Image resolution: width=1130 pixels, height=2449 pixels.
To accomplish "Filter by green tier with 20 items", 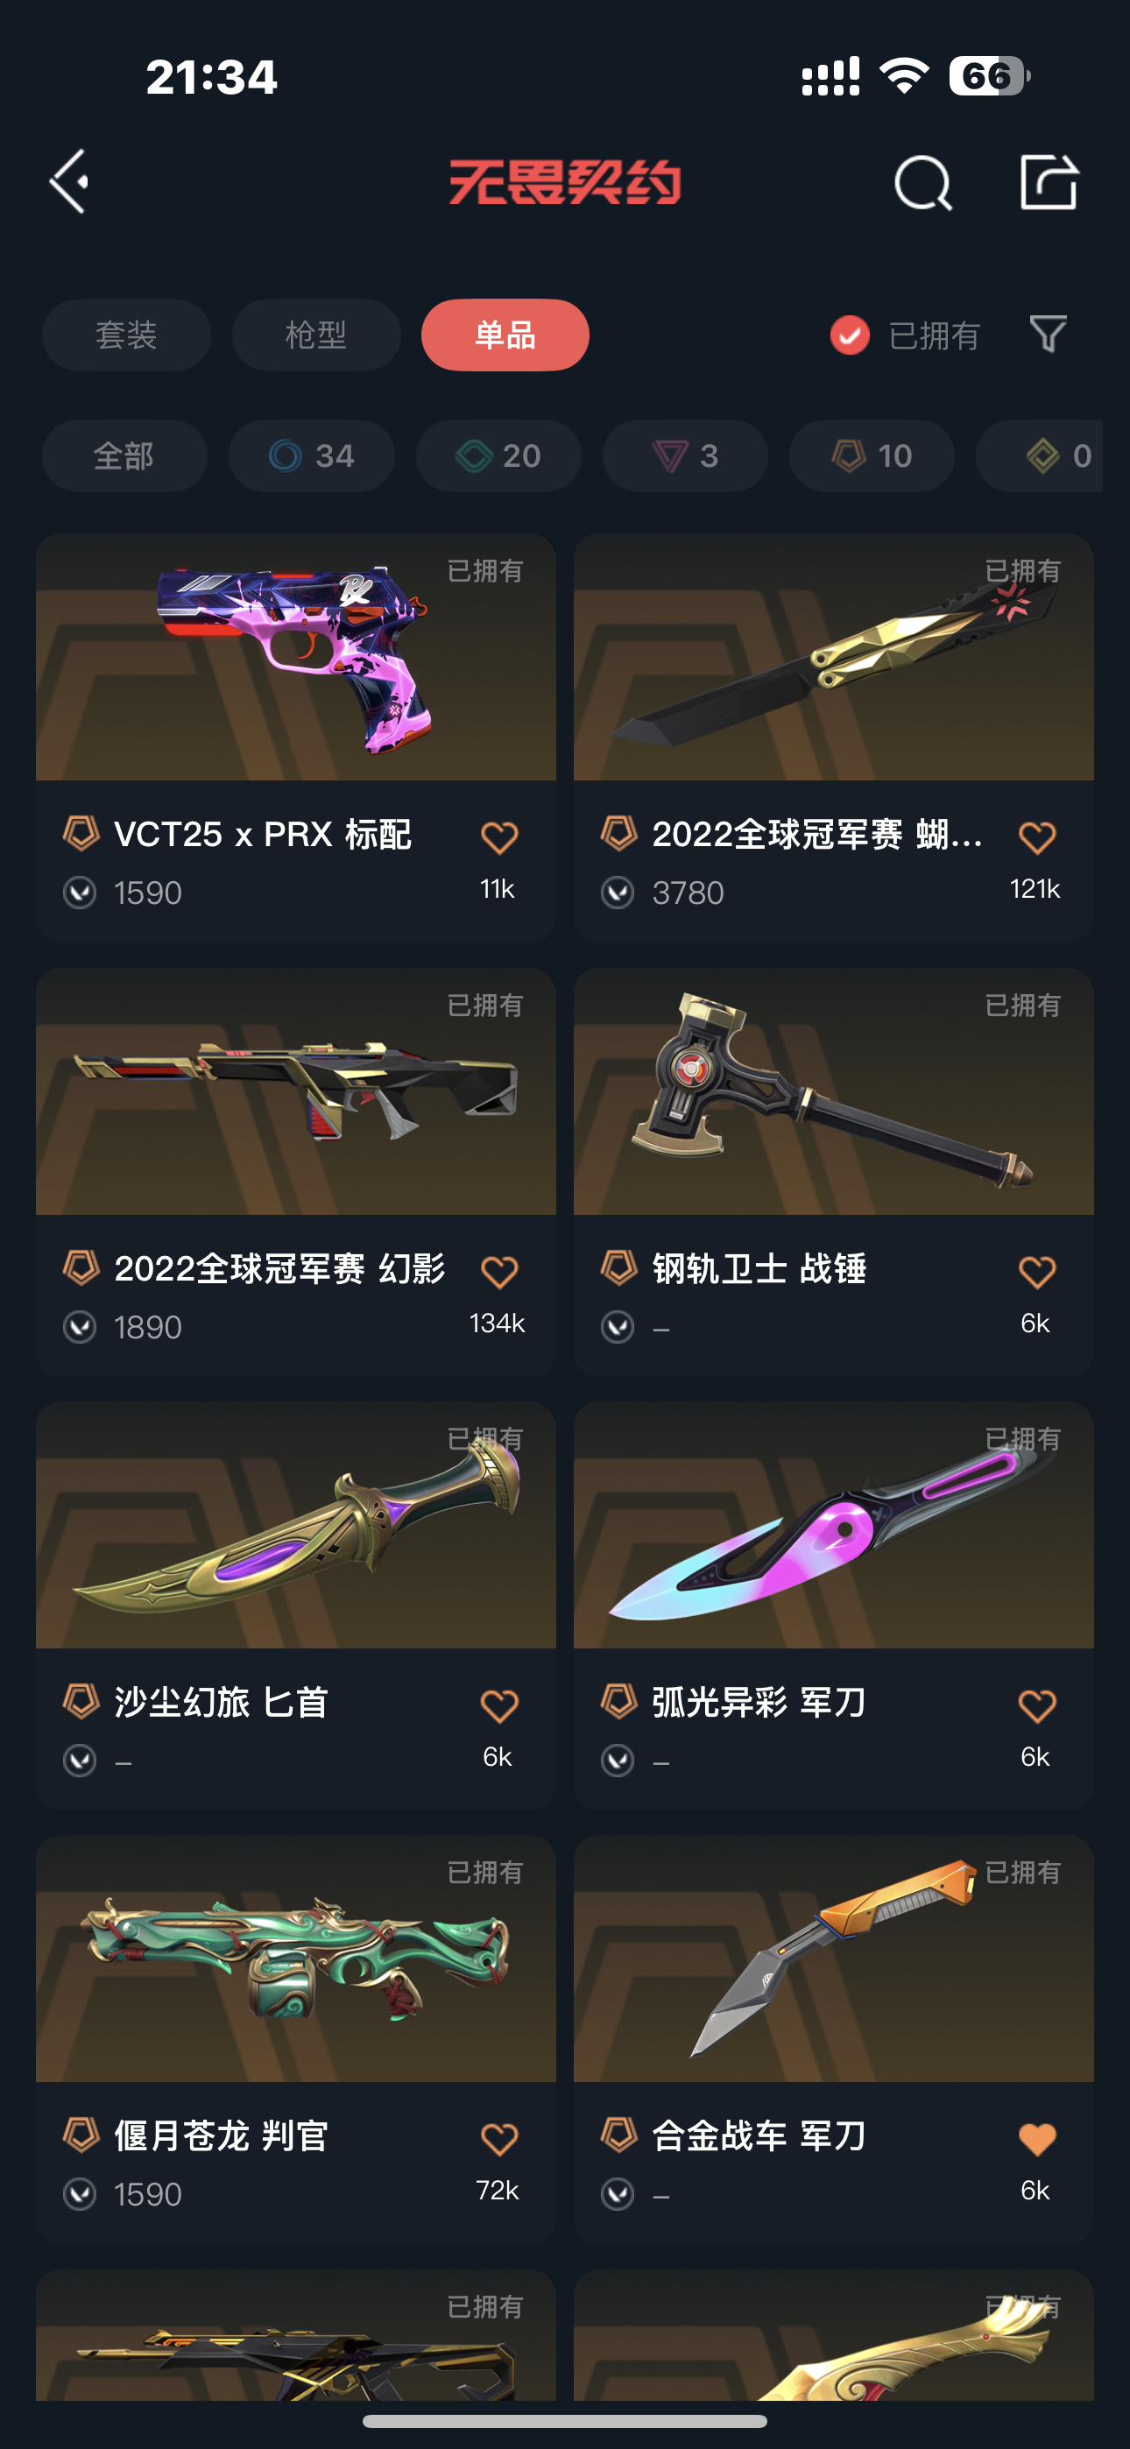I will pos(498,456).
